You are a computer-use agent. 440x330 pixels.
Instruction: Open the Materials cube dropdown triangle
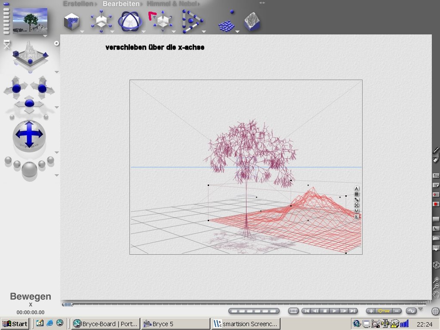click(82, 31)
